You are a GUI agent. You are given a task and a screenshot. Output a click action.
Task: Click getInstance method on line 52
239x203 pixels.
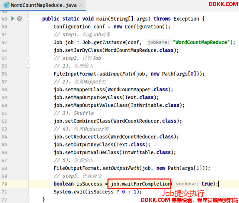pyautogui.click(x=109, y=42)
